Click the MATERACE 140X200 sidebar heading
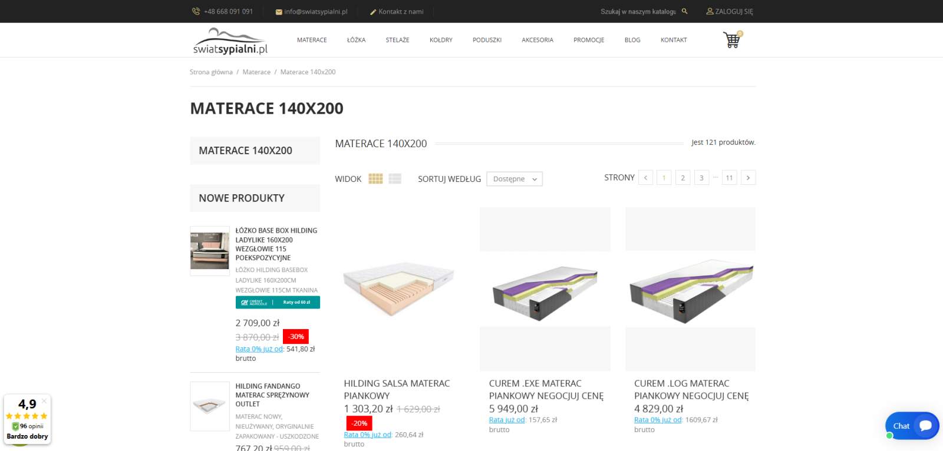943x451 pixels. pos(255,151)
